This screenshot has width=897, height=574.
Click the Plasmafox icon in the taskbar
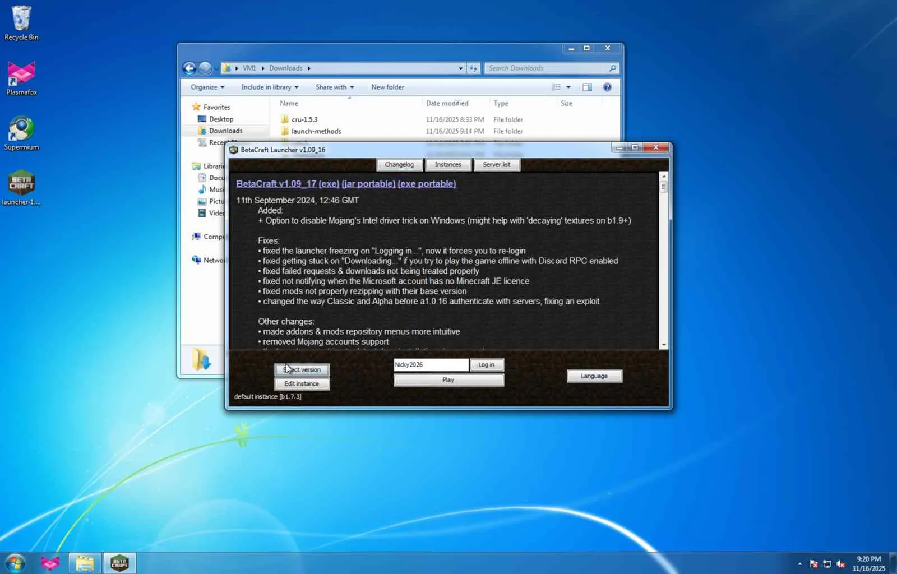(50, 563)
